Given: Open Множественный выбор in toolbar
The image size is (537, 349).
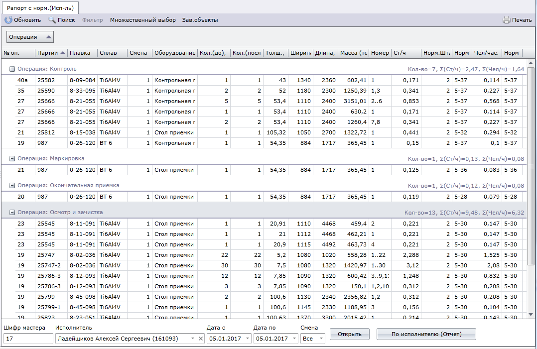Looking at the screenshot, I should coord(142,20).
